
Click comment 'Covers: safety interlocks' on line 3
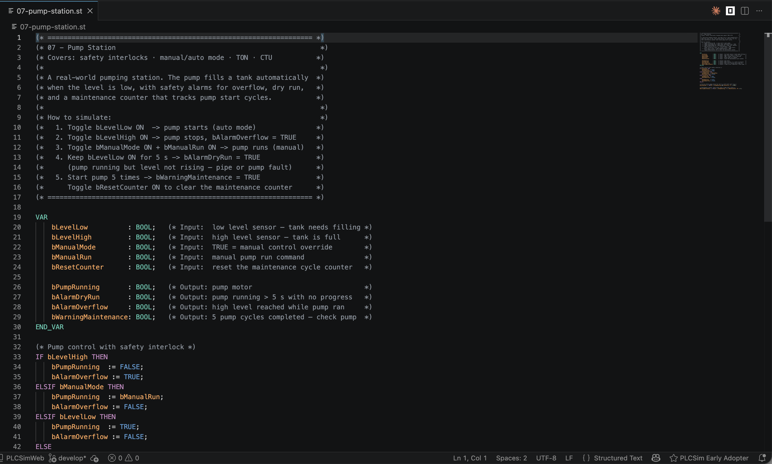click(97, 58)
